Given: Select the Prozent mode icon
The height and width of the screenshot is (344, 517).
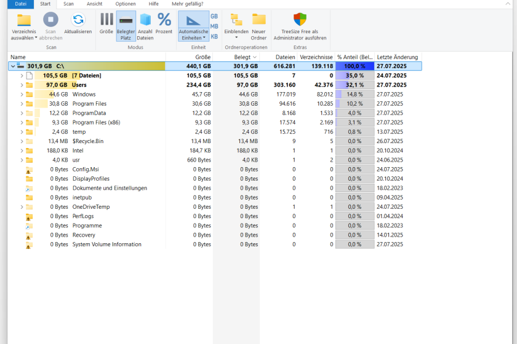Looking at the screenshot, I should [164, 20].
